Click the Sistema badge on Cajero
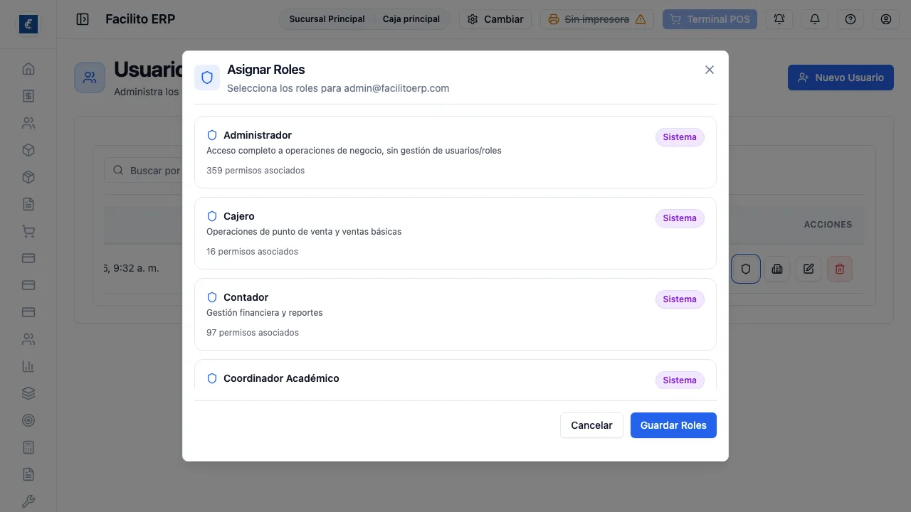This screenshot has height=512, width=911. [x=680, y=218]
